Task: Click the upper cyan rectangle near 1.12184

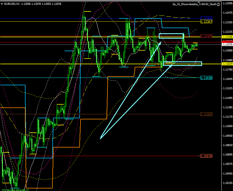Action: tap(171, 36)
